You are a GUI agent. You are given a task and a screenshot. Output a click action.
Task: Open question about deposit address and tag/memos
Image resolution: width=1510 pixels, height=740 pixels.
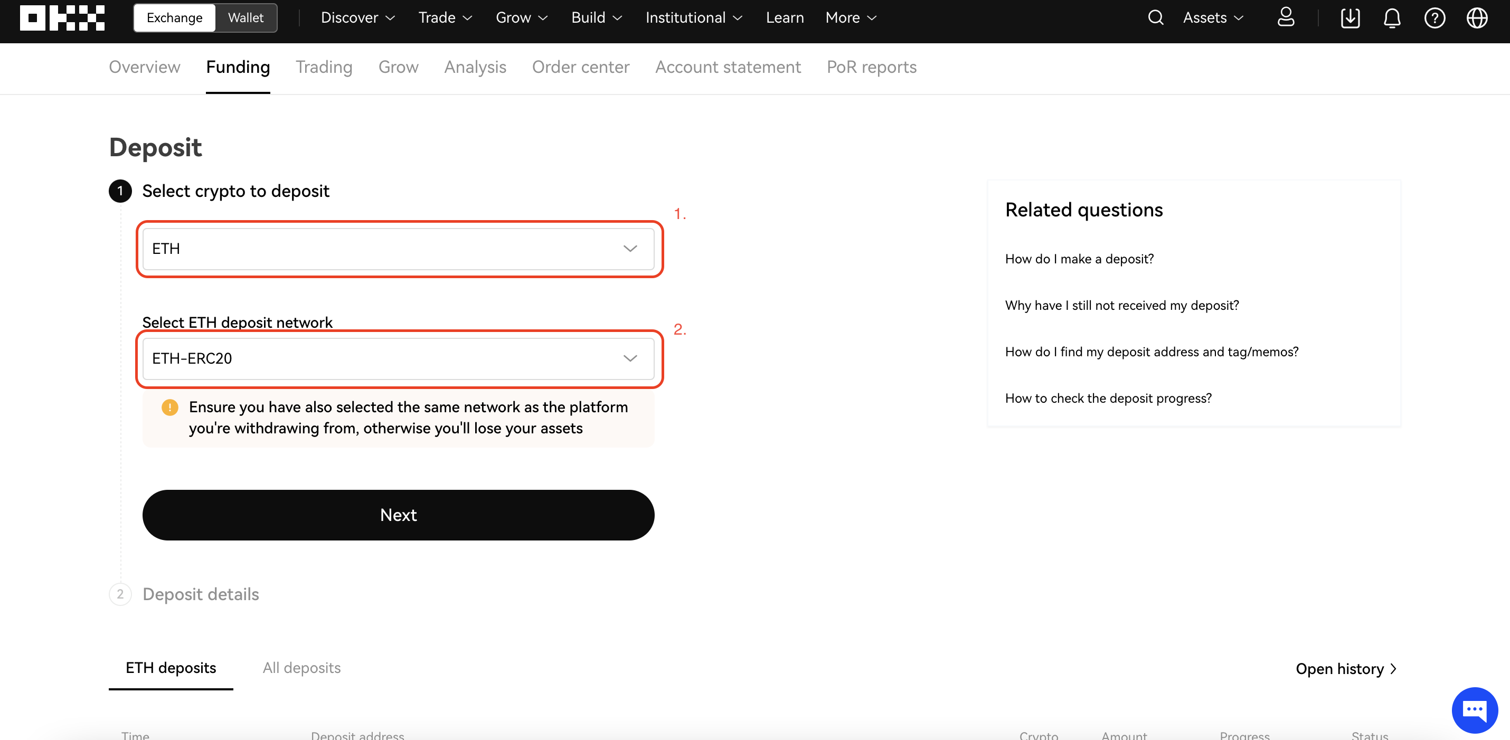[x=1152, y=352]
